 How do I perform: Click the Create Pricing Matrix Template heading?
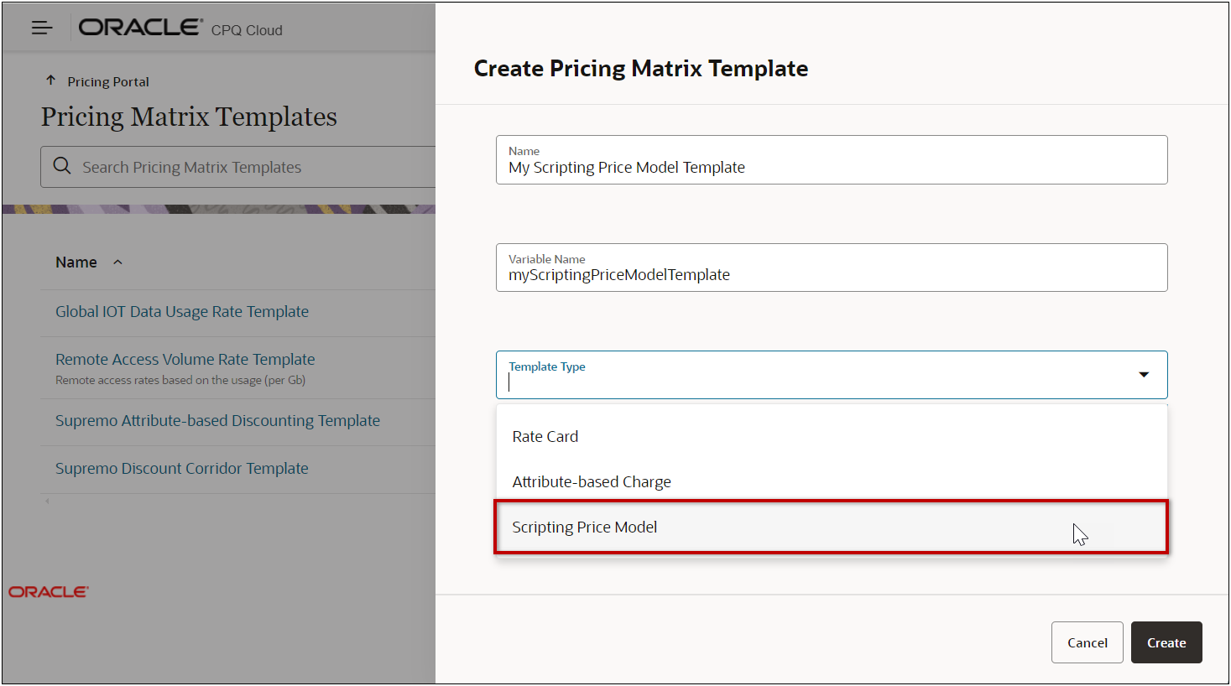click(641, 69)
